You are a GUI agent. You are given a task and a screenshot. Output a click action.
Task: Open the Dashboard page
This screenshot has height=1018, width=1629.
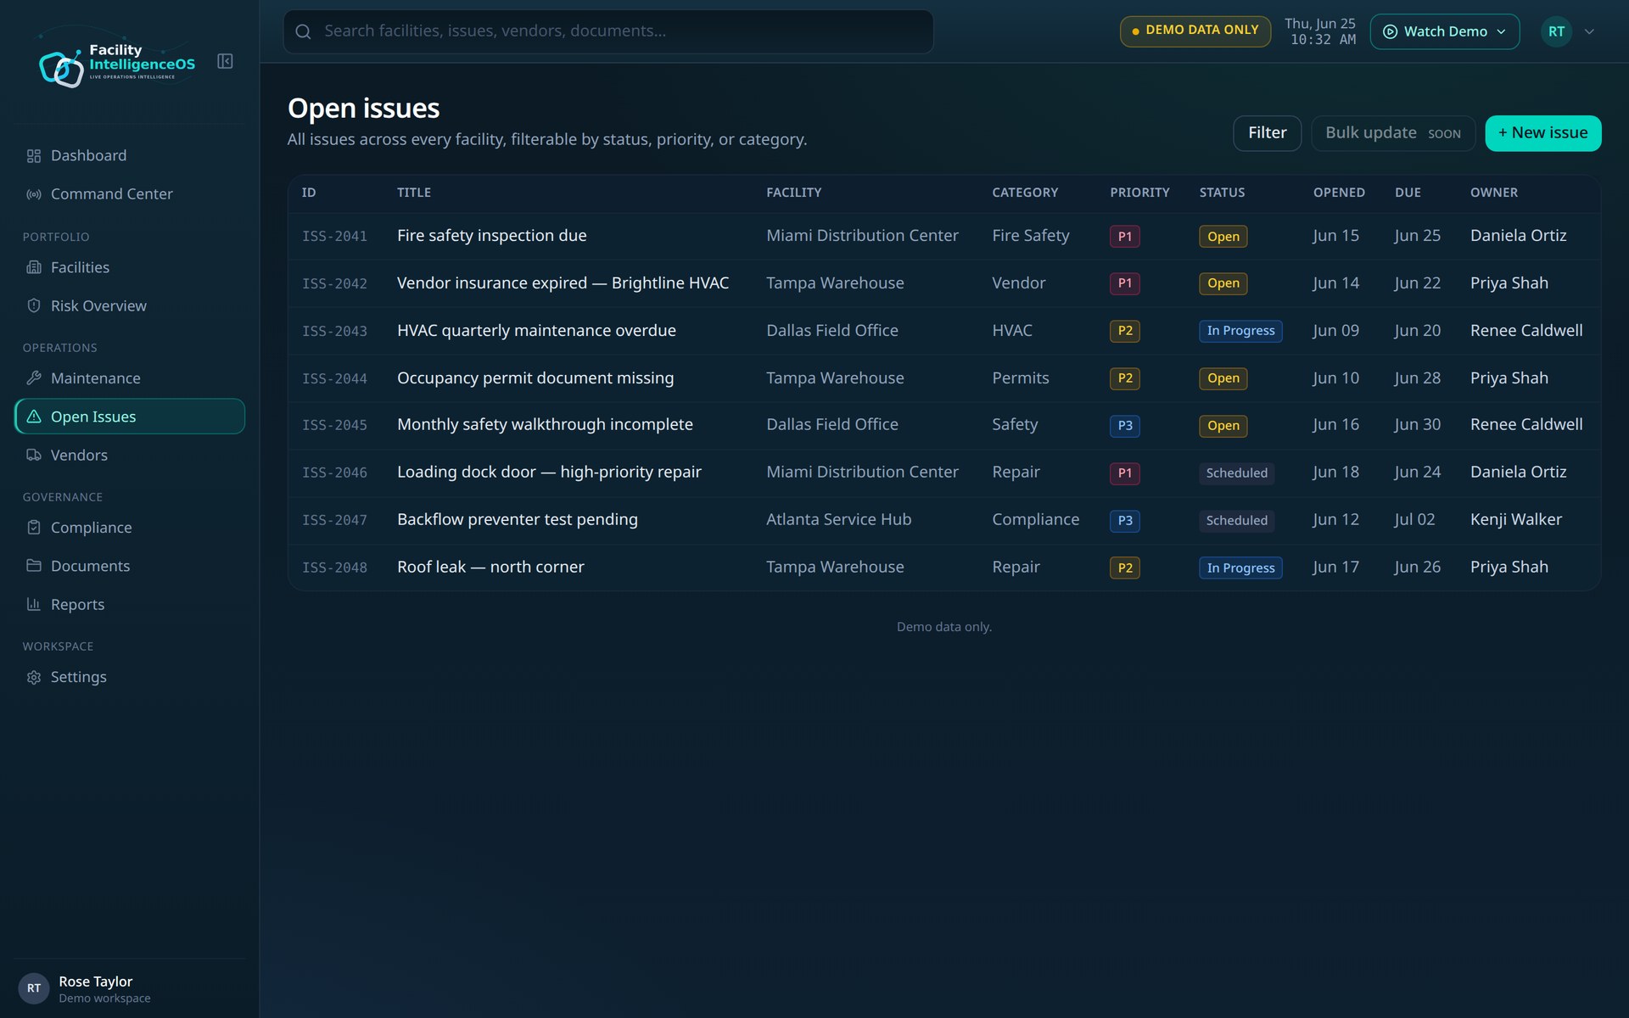130,156
